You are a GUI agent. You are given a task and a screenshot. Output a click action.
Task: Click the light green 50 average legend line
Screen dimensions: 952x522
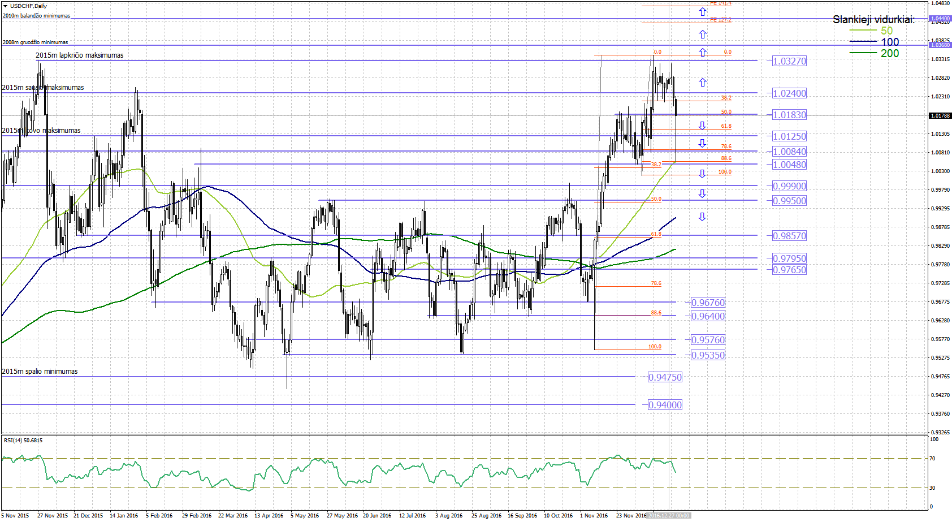pyautogui.click(x=863, y=31)
